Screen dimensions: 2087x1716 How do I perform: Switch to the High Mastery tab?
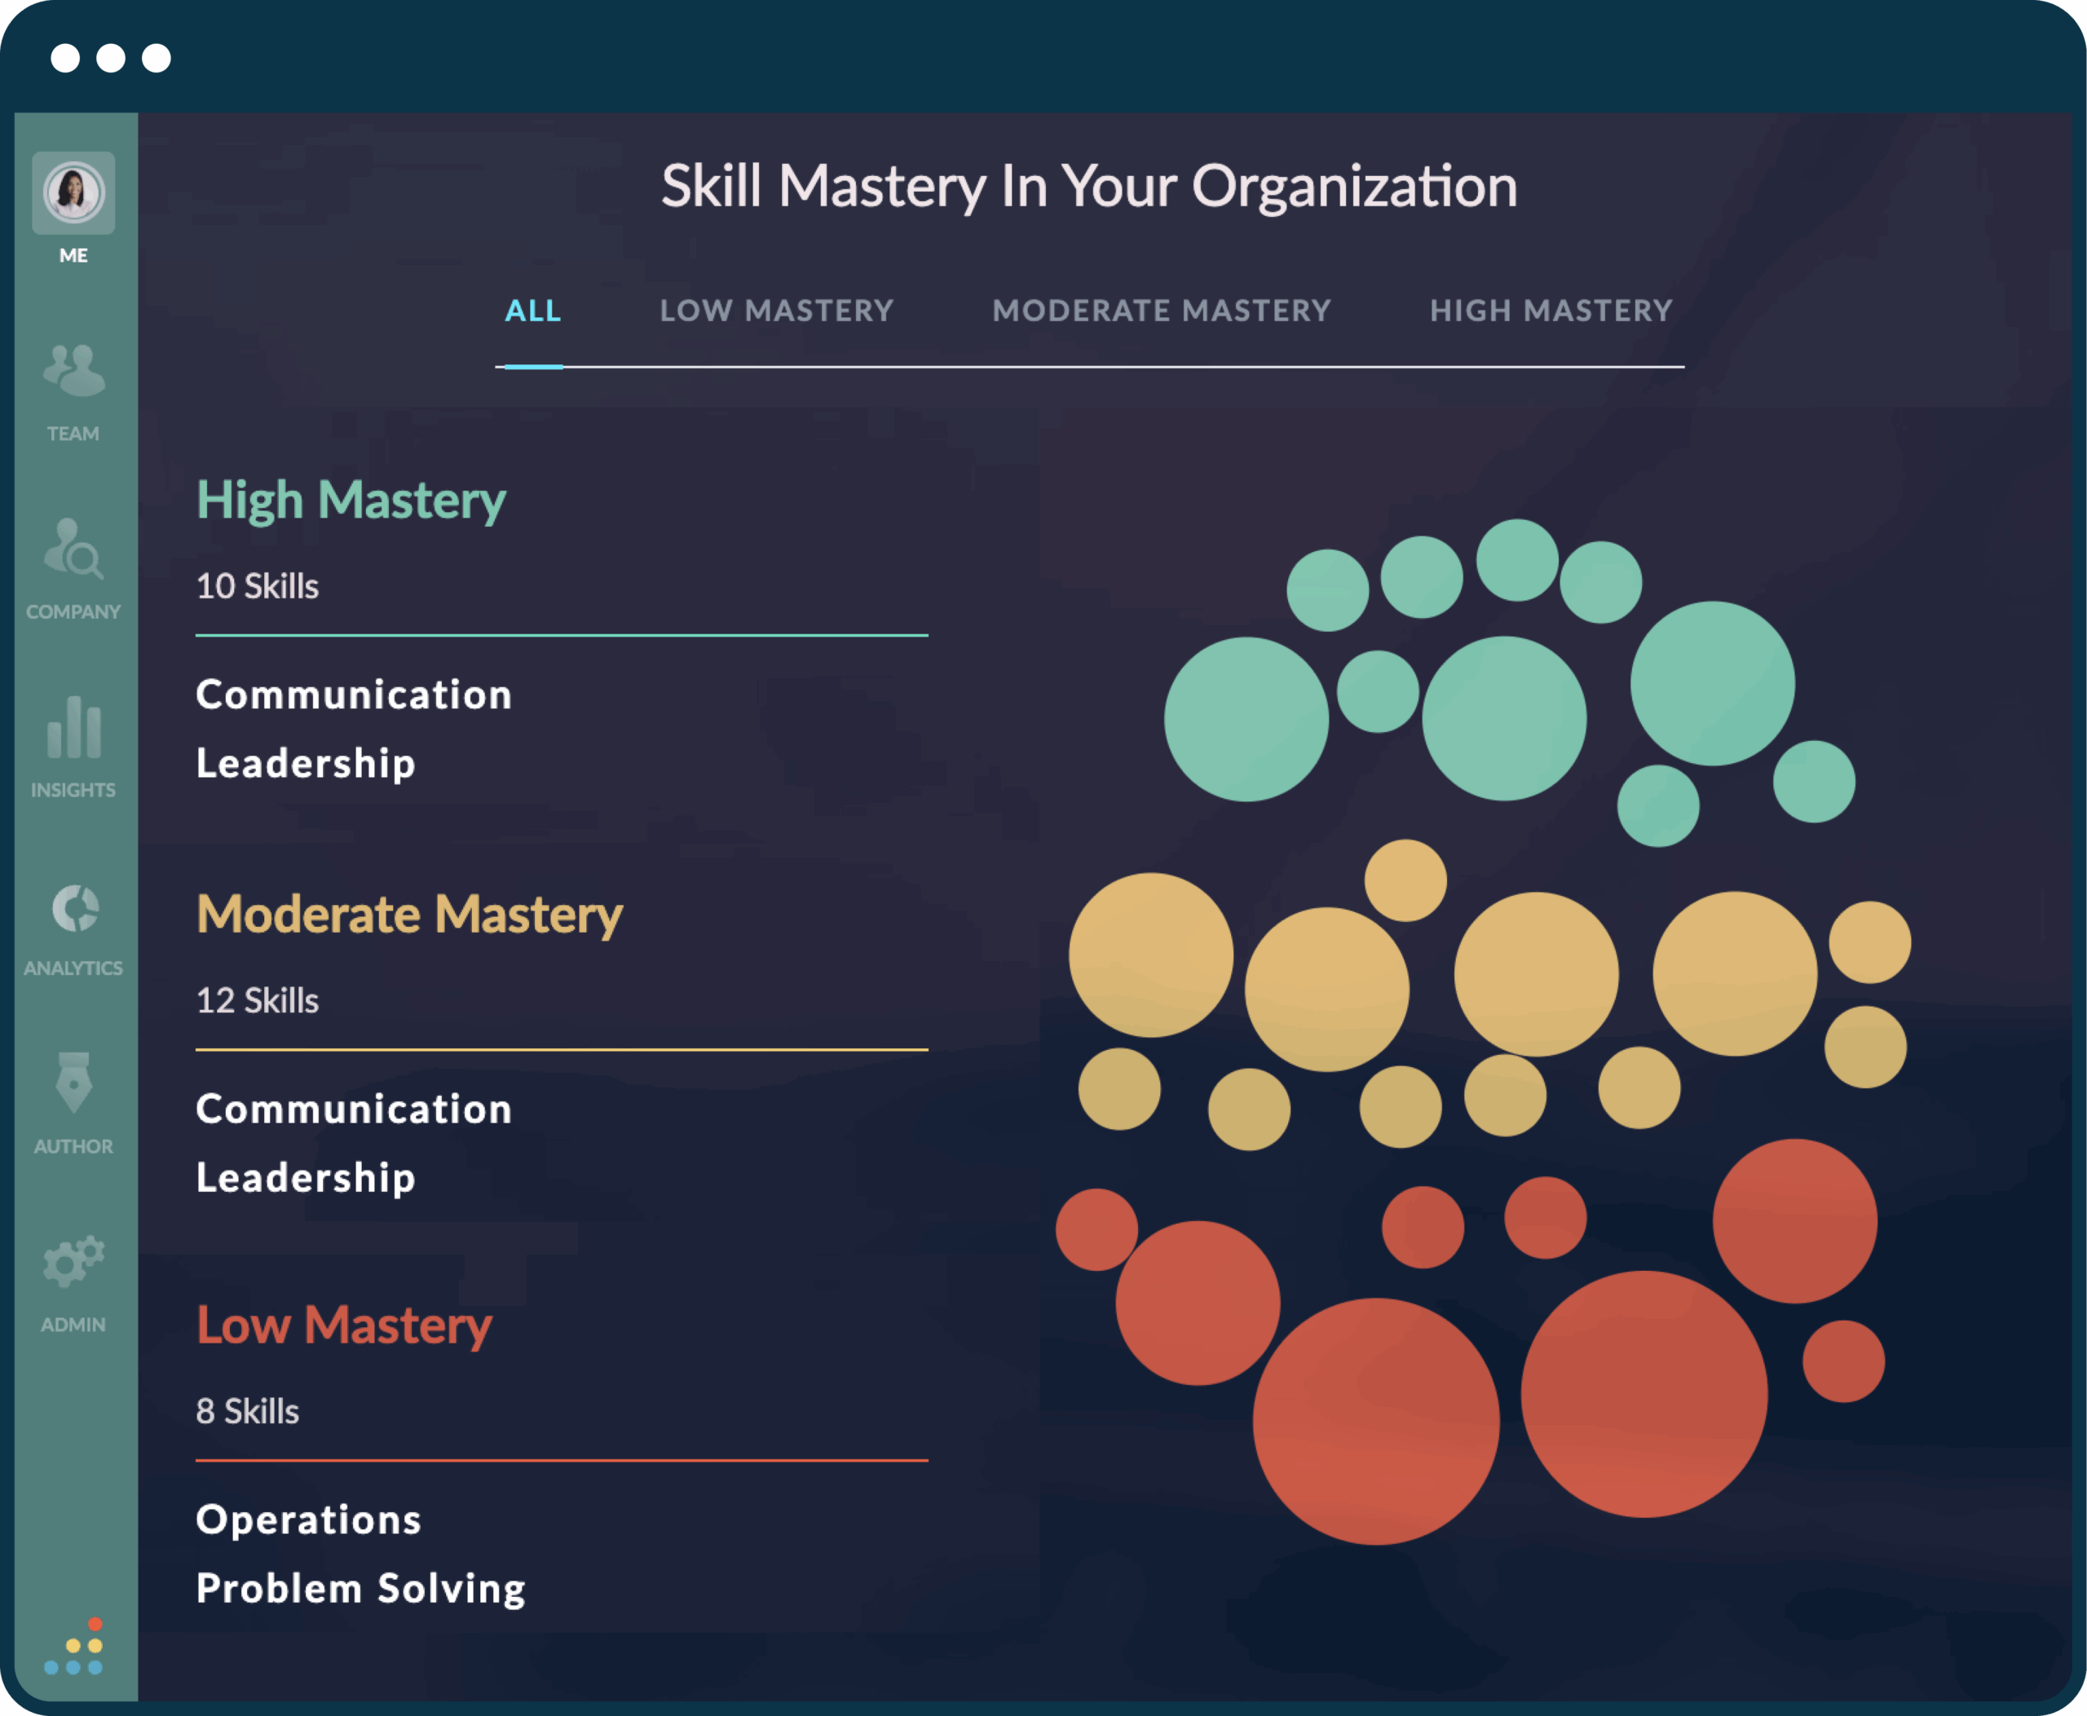click(1551, 311)
